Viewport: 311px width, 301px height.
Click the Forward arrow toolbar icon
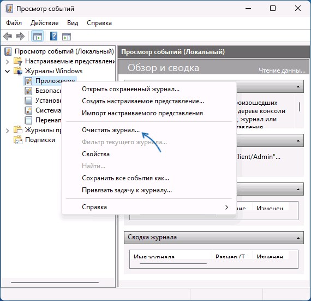(x=20, y=37)
